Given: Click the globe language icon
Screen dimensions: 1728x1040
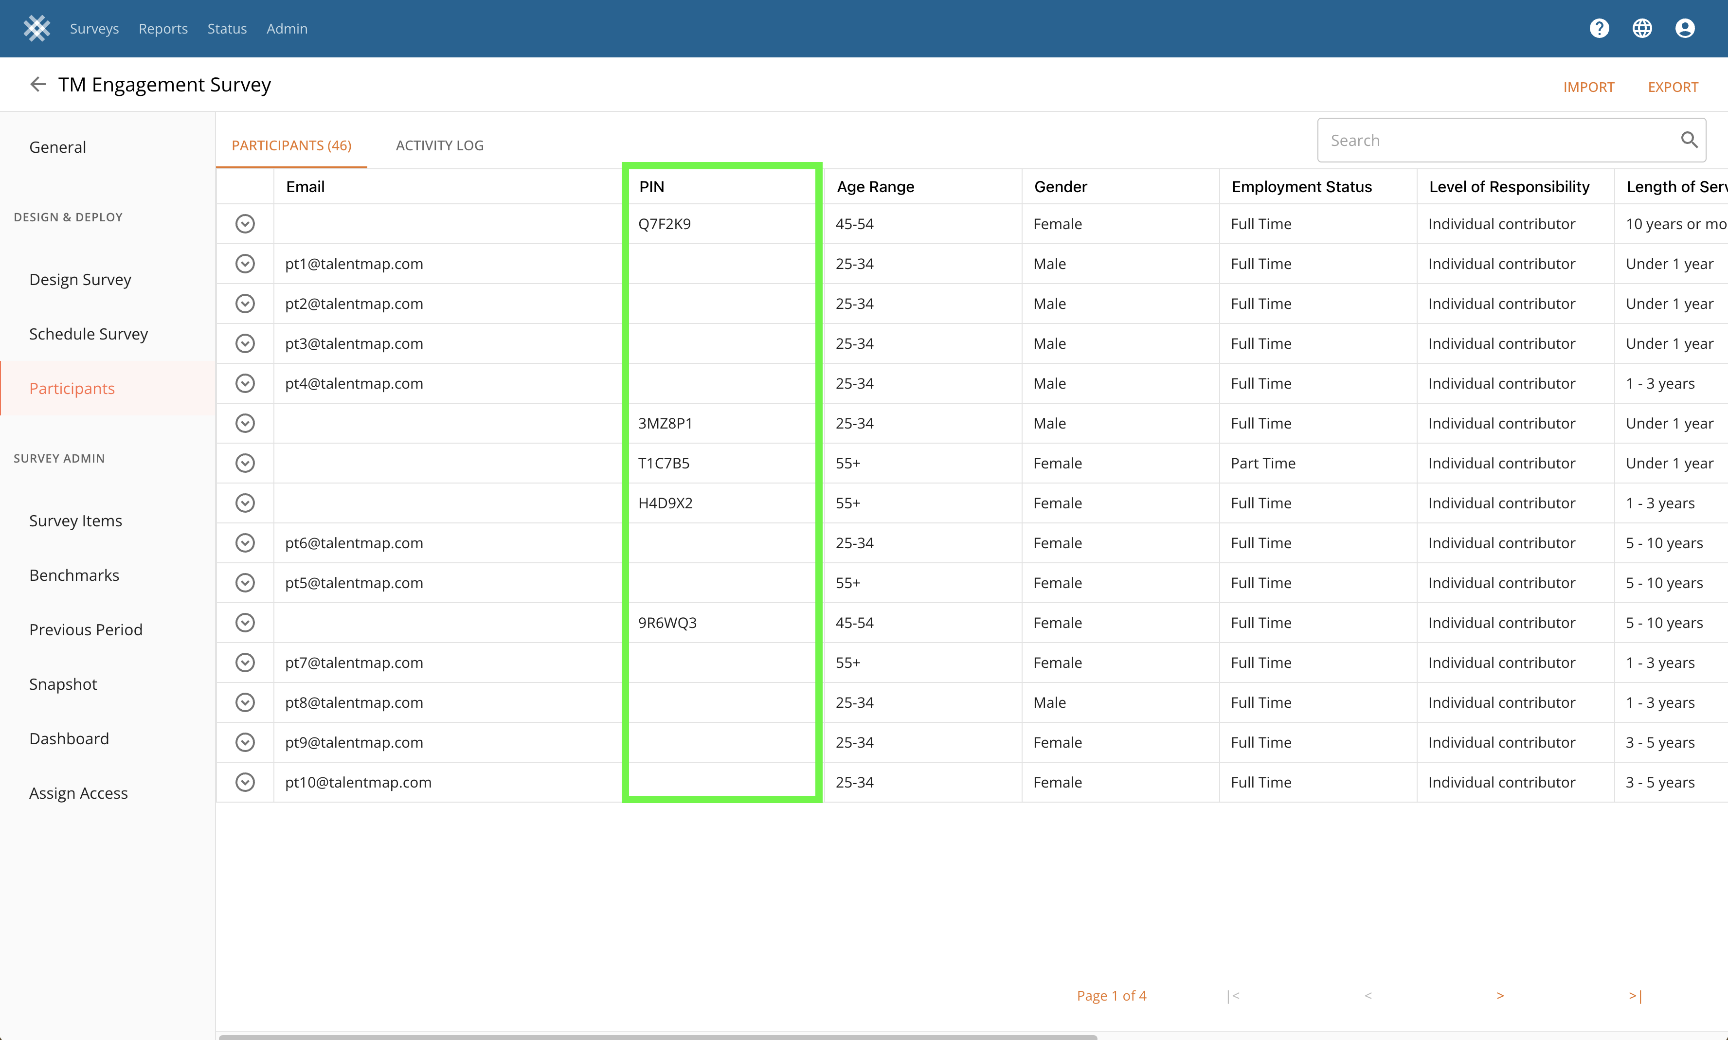Looking at the screenshot, I should [1642, 29].
